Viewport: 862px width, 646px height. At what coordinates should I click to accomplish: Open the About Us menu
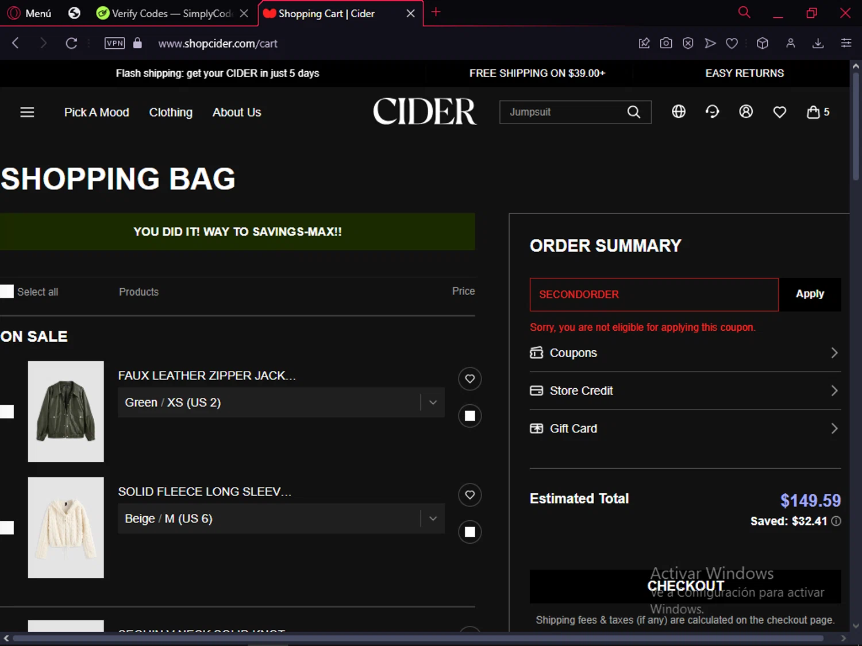click(x=237, y=113)
